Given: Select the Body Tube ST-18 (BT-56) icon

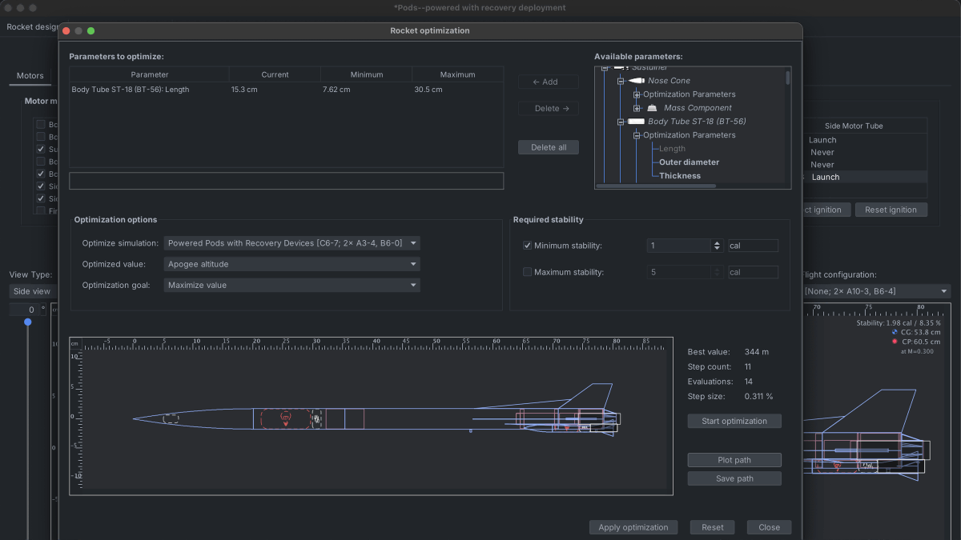Looking at the screenshot, I should point(637,121).
